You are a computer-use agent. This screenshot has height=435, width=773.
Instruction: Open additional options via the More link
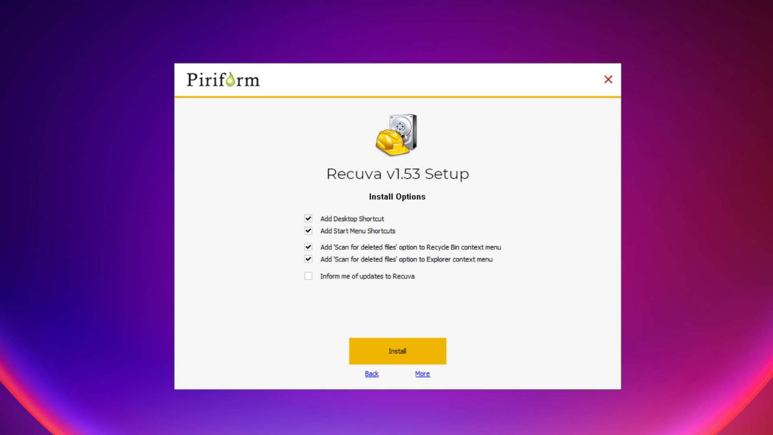[x=422, y=374]
